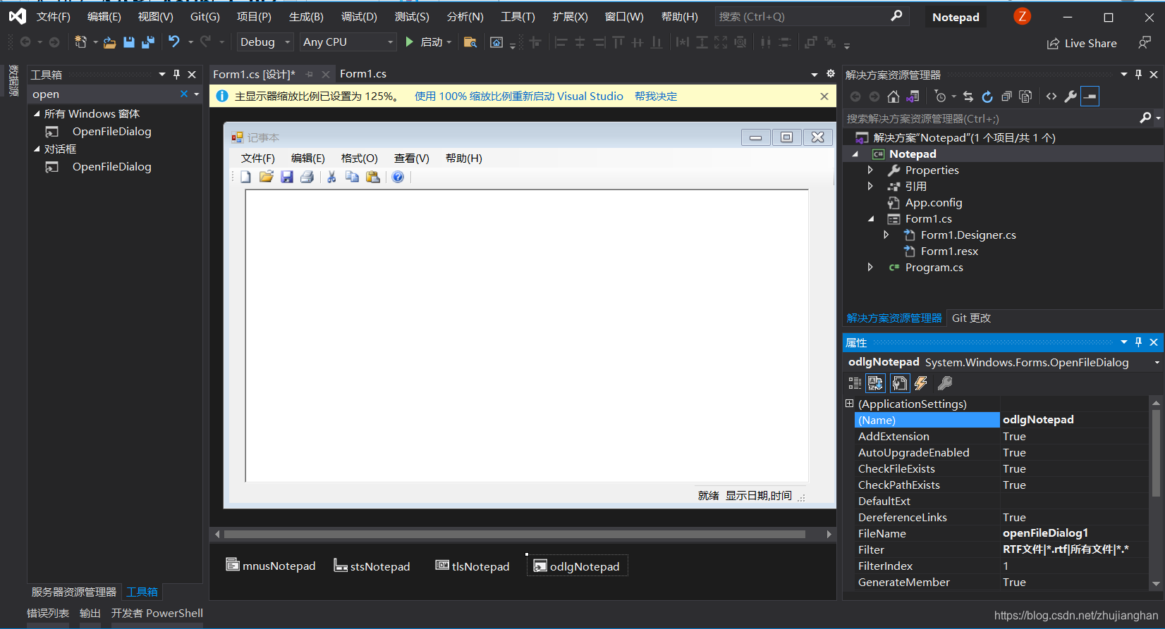Viewport: 1165px width, 629px height.
Task: Undo the last action in the toolbar
Action: point(173,42)
